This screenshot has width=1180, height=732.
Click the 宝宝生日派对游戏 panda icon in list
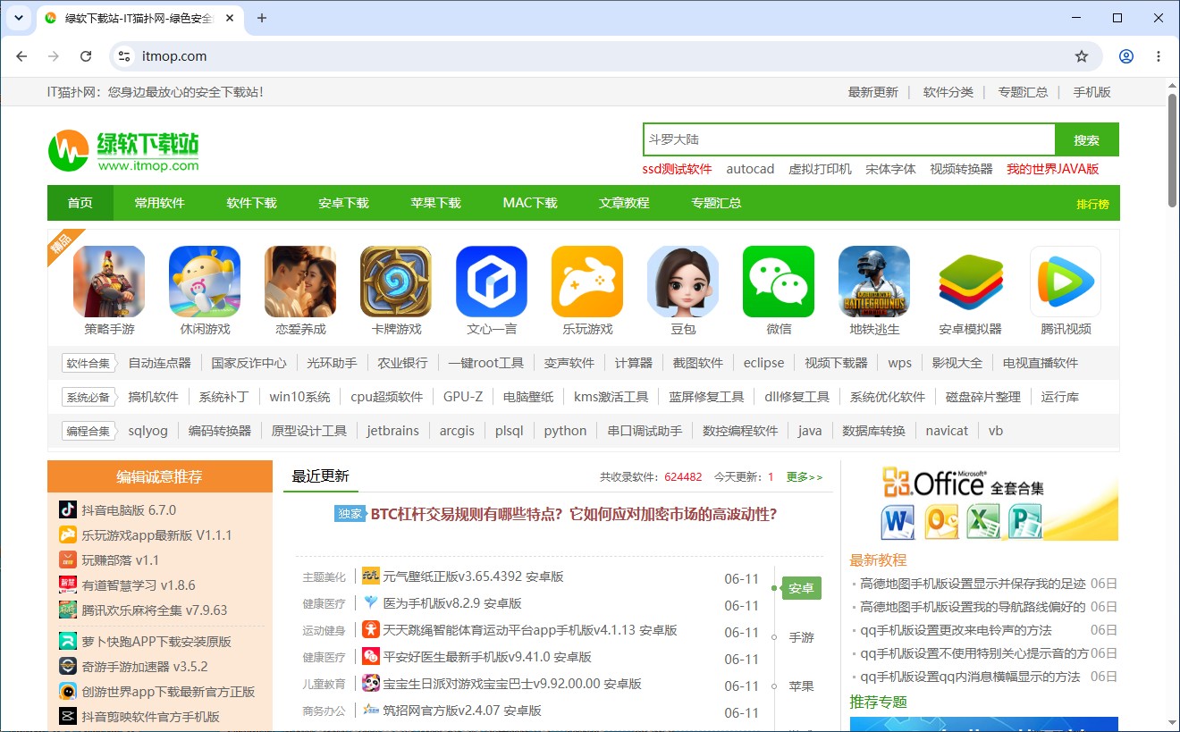[x=371, y=683]
